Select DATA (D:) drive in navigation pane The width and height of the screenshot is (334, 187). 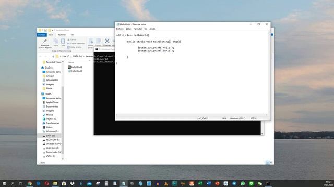coord(49,136)
